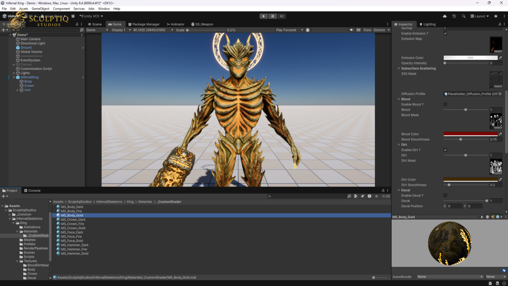Click the Game view debug bug icon

point(308,30)
